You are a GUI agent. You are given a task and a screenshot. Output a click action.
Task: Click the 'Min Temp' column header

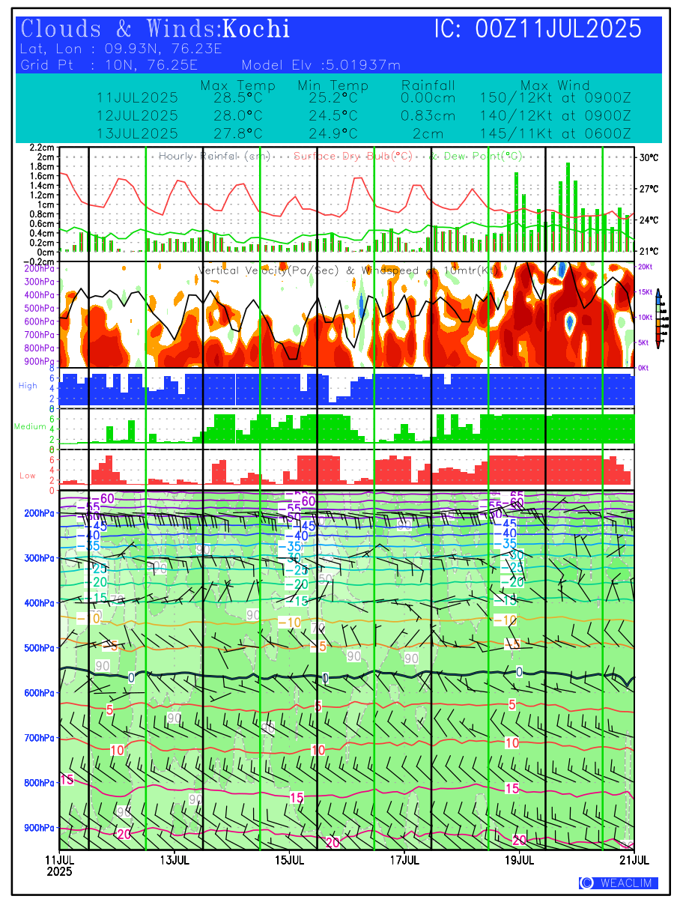333,85
